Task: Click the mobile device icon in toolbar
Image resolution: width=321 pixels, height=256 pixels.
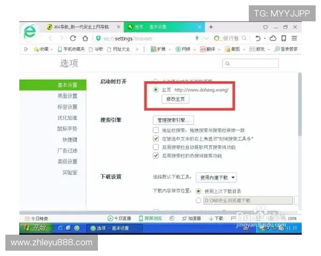Action: click(284, 38)
